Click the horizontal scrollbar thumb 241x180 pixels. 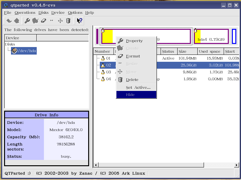(x=151, y=165)
